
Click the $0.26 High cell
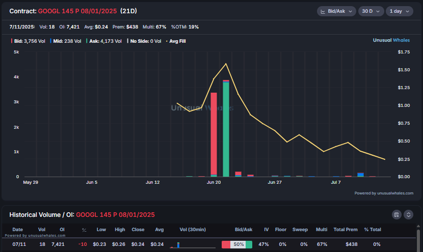tap(118, 244)
